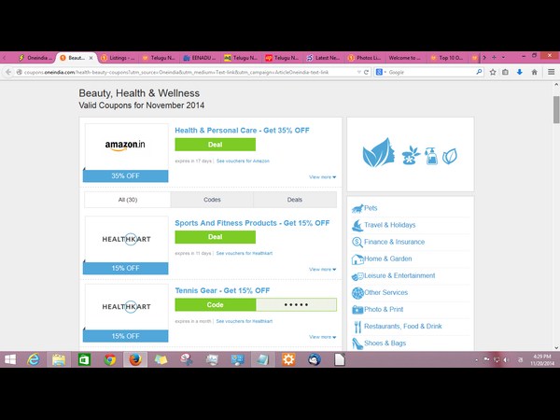This screenshot has width=560, height=420.
Task: Click the volume icon in system tray
Action: pos(506,360)
